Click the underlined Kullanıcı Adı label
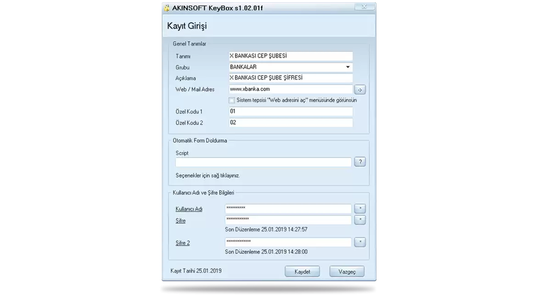The width and height of the screenshot is (551, 300). (x=189, y=209)
